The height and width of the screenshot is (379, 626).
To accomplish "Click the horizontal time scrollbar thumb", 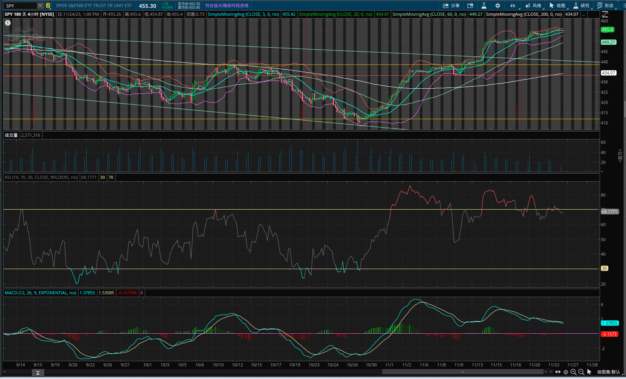I will (x=463, y=372).
